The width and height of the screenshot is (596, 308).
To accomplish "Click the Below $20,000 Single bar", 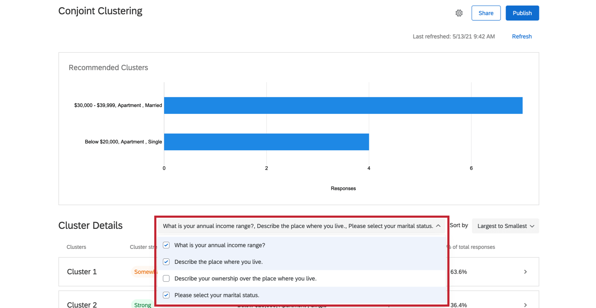I will tap(266, 142).
